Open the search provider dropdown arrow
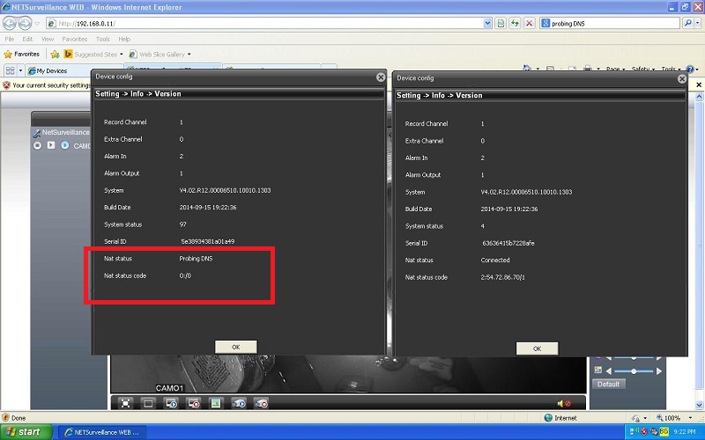The width and height of the screenshot is (705, 440). point(698,24)
